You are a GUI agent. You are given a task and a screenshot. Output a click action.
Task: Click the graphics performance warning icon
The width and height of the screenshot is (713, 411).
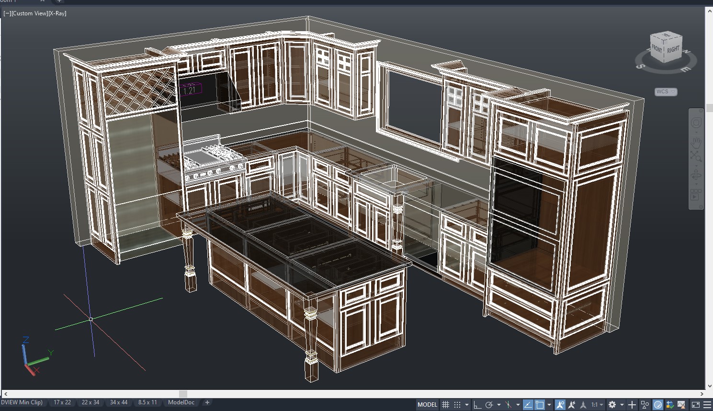[681, 405]
